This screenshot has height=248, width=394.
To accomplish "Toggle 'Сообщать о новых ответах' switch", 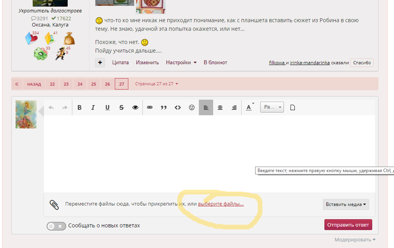I will point(56,226).
